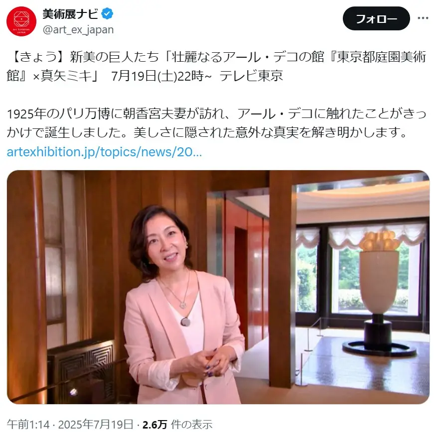Open the @art_ex_japan handle
Screen dimensions: 437x435
pyautogui.click(x=78, y=29)
